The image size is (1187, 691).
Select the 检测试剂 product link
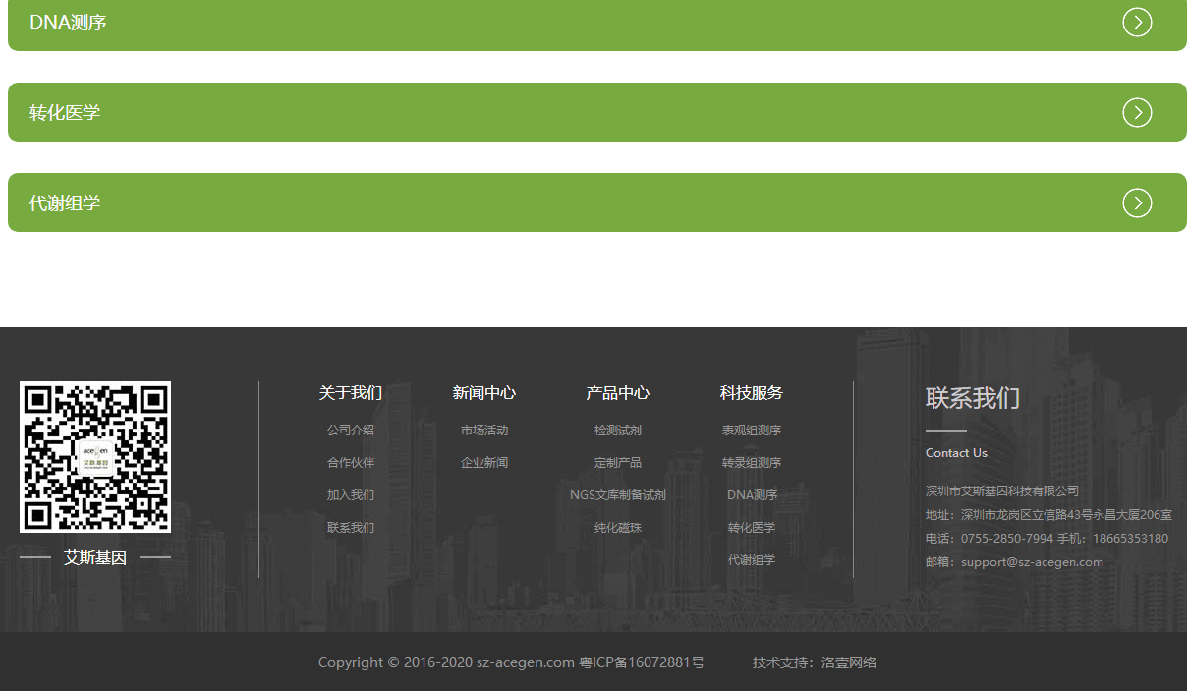[x=617, y=431]
